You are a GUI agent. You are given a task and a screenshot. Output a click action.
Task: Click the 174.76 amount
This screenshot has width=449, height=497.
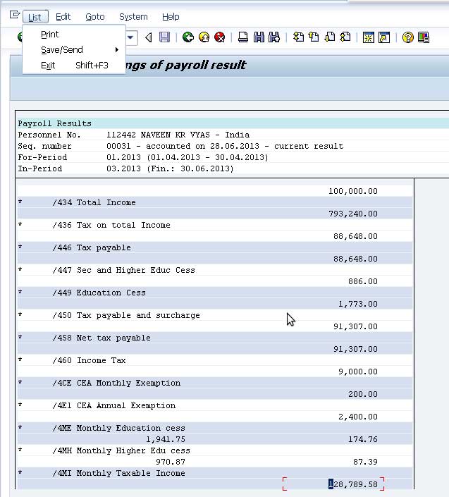[363, 439]
